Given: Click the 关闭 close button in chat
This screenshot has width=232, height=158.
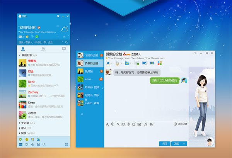Looking at the screenshot, I should pos(165,144).
